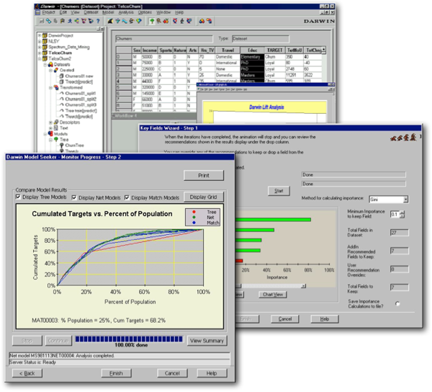Image resolution: width=432 pixels, height=392 pixels.
Task: Click the Elementary cell in Educ column
Action: (253, 57)
